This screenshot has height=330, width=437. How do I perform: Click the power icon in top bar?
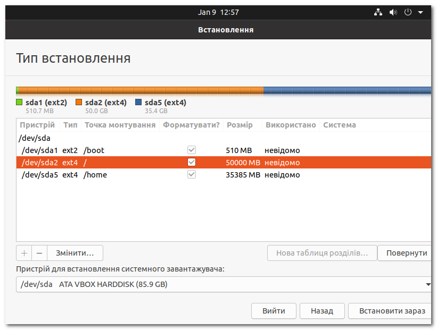[x=408, y=11]
